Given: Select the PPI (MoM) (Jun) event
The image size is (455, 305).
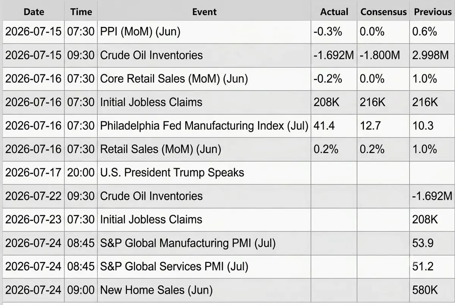Looking at the screenshot, I should point(140,31).
